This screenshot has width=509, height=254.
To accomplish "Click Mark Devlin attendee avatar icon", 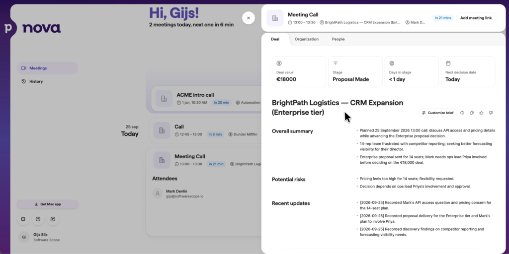I will point(158,193).
